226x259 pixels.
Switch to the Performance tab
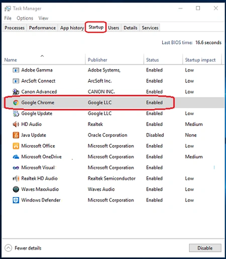(x=42, y=28)
